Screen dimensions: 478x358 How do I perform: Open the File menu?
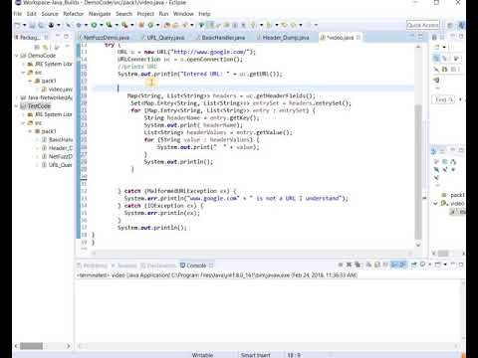coord(18,14)
